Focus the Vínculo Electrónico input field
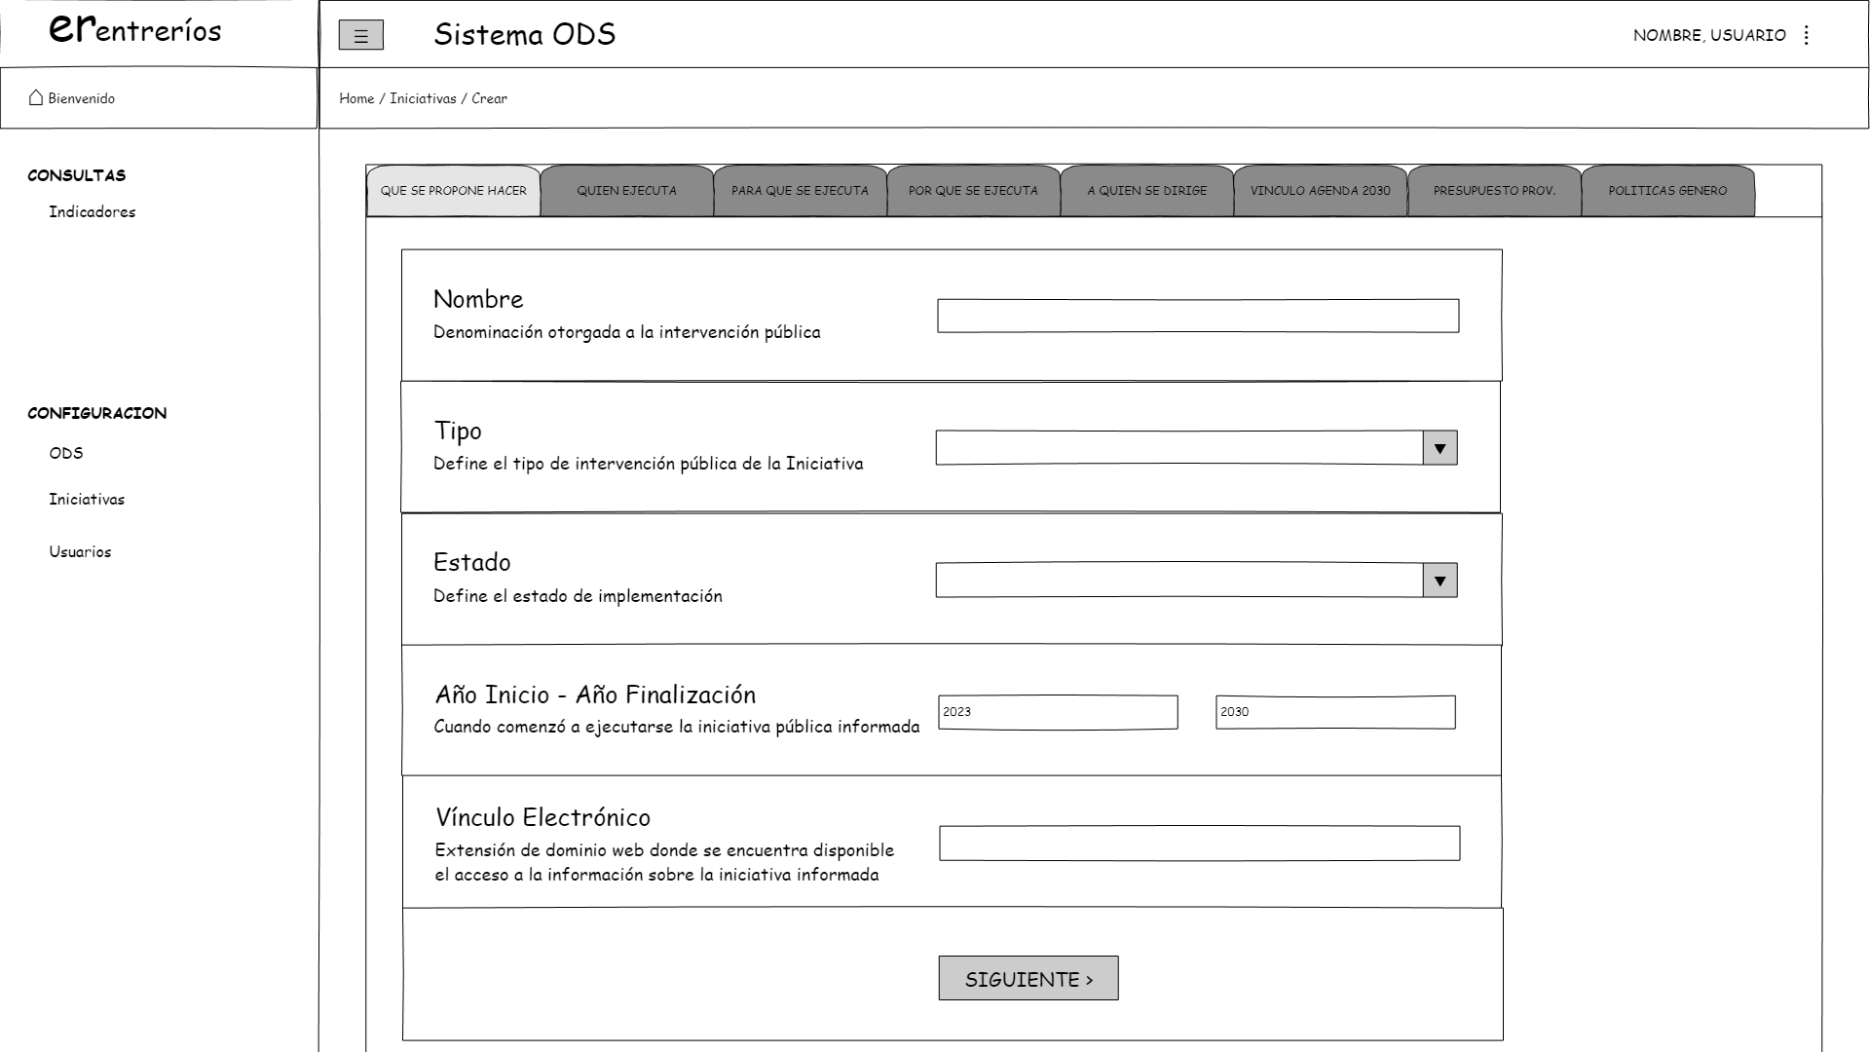This screenshot has width=1870, height=1052. [1199, 844]
